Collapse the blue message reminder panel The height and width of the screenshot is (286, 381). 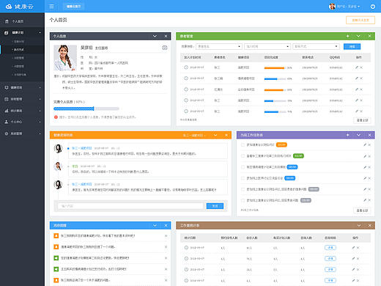(155, 225)
